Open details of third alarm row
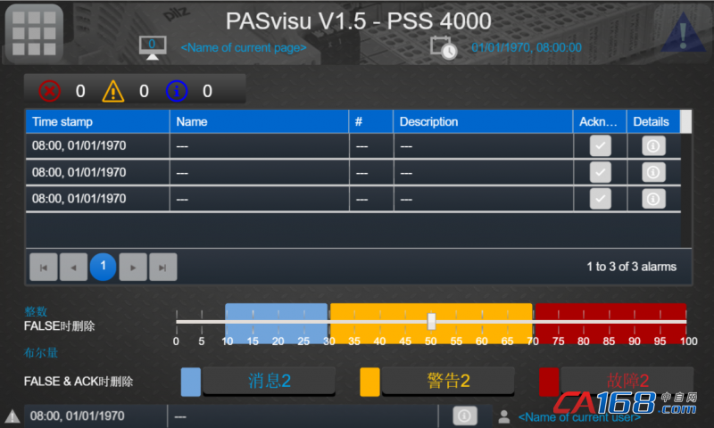 [x=653, y=199]
